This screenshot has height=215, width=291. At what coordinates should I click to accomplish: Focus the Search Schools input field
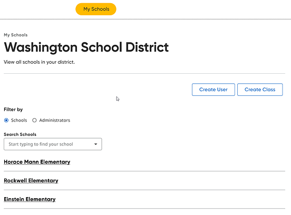point(53,144)
